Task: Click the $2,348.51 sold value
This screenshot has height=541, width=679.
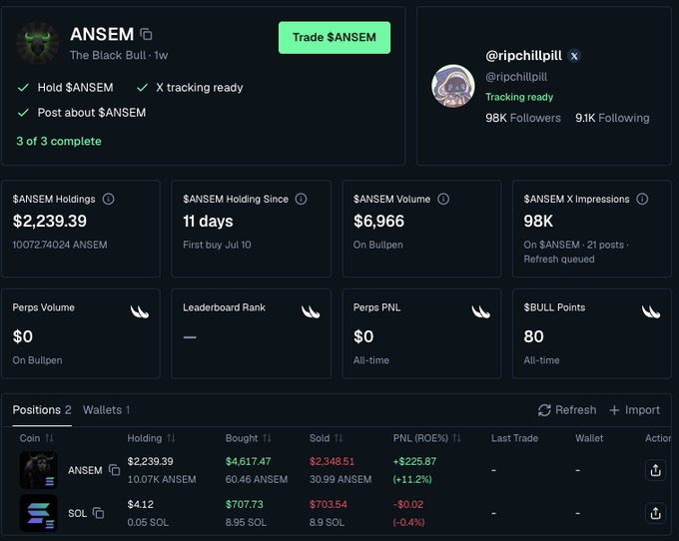Action: coord(332,462)
